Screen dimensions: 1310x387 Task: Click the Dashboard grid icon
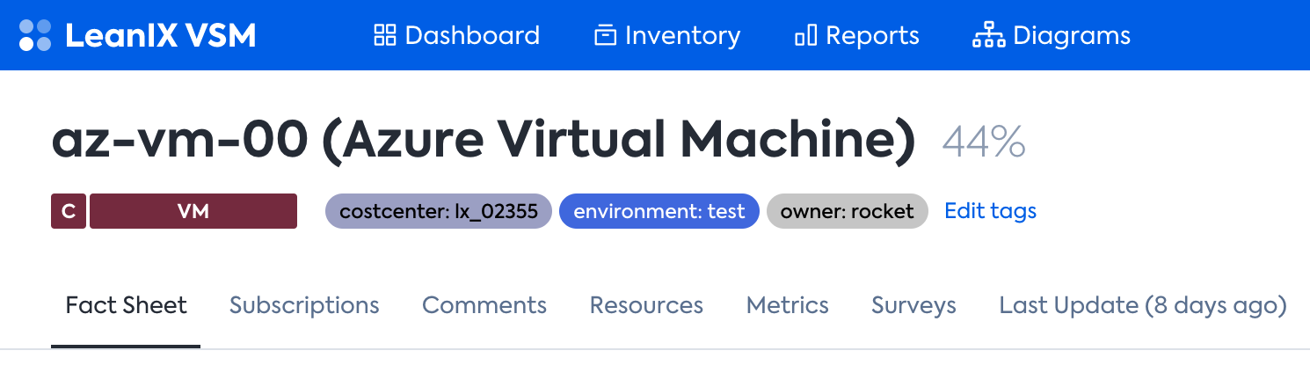[x=384, y=35]
